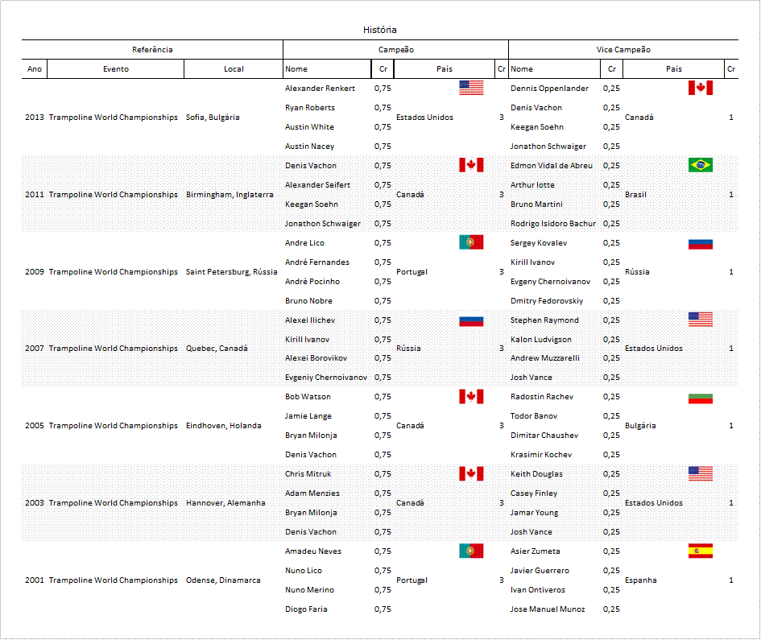Screen dimensions: 761x640
Task: Select the year cell "2013"
Action: (35, 117)
